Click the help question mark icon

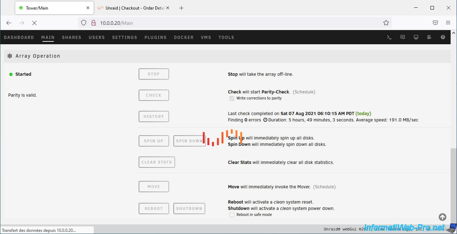443,37
